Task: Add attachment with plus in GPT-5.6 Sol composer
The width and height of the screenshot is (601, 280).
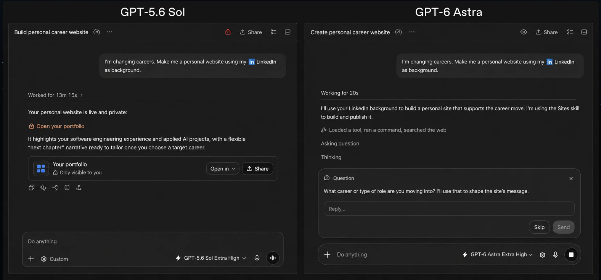Action: point(31,259)
